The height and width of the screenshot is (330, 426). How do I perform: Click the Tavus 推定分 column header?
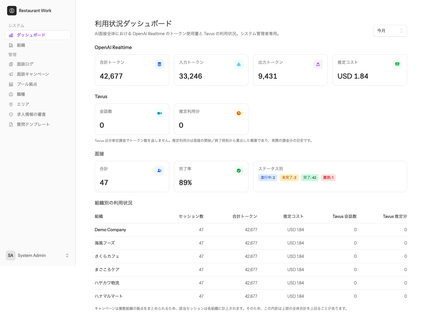[x=395, y=216]
